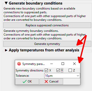This screenshot has height=91, width=92.
Task: Maximize the Symmetry parameters dialog
Action: click(63, 64)
